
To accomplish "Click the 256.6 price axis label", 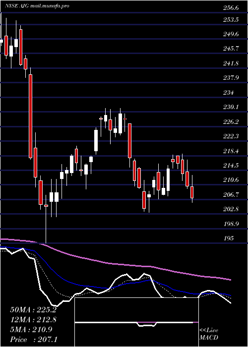I will 231,8.
